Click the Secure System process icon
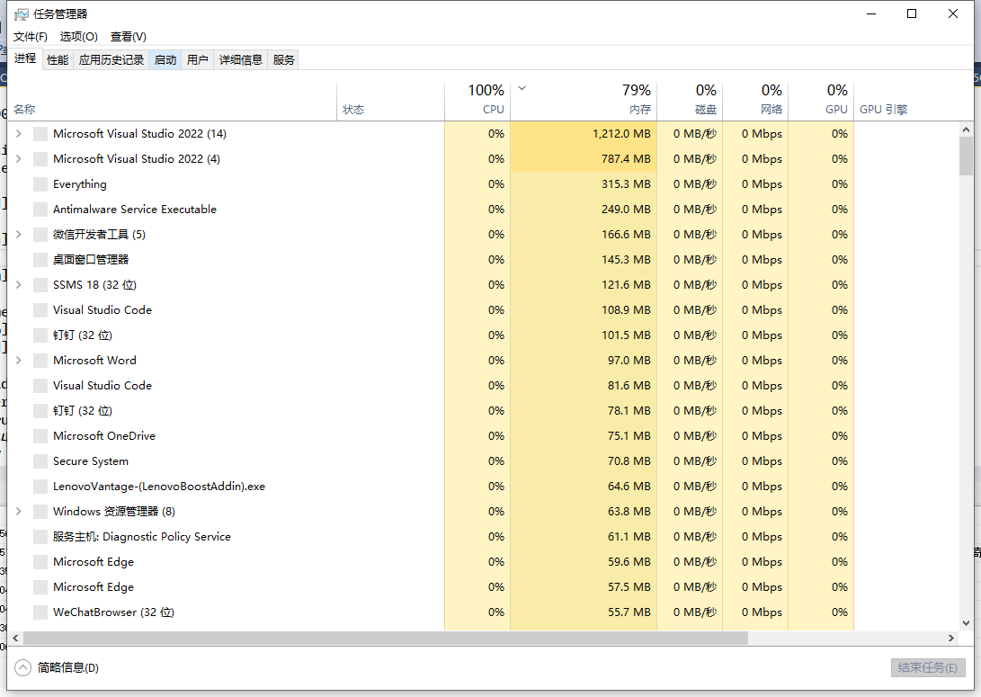981x697 pixels. tap(40, 461)
